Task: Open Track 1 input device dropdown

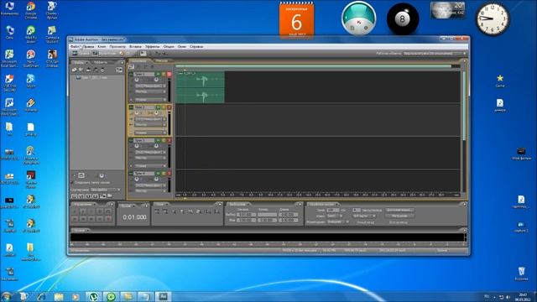Action: (x=150, y=86)
